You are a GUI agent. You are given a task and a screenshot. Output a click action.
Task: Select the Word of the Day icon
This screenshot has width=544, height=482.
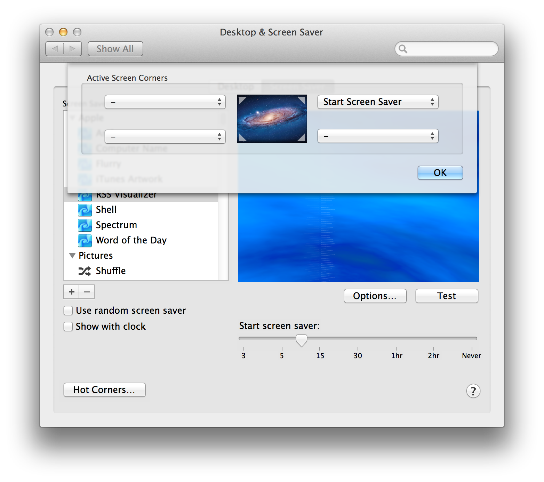pyautogui.click(x=85, y=241)
